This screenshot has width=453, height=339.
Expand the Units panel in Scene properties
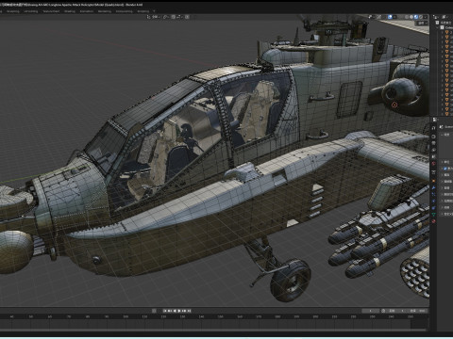442,162
